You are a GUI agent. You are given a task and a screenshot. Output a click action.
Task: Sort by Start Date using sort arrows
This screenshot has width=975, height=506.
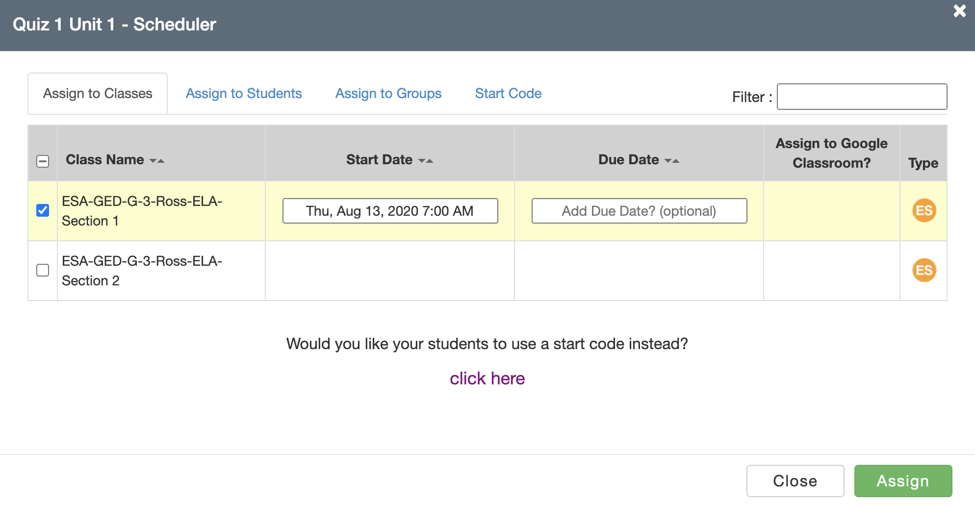coord(426,161)
